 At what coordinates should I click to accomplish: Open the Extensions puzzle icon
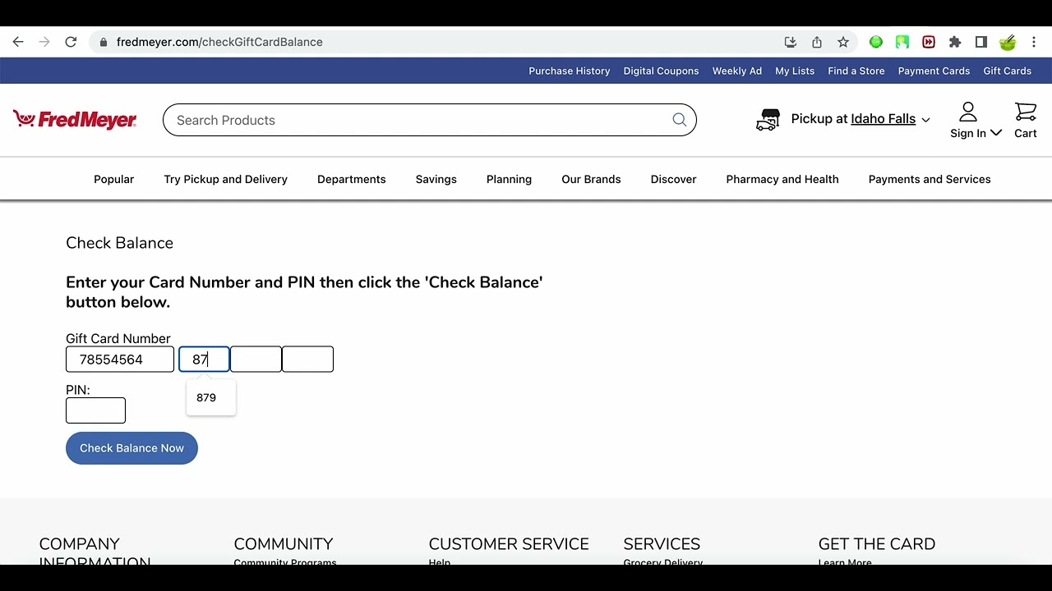[955, 42]
